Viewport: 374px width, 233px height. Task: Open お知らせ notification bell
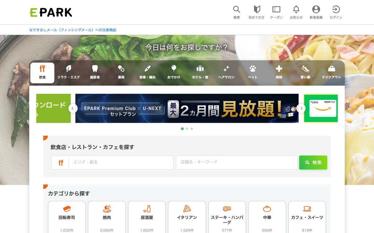pyautogui.click(x=296, y=12)
